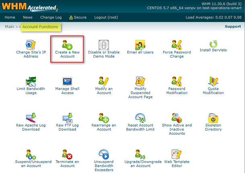Open Create a New Account icon
The image size is (245, 173).
click(x=67, y=45)
